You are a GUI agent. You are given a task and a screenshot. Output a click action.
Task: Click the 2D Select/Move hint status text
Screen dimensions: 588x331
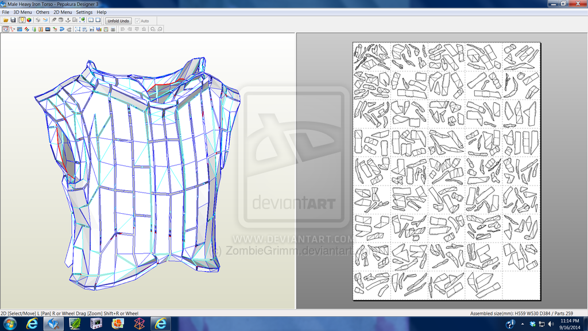(69, 313)
